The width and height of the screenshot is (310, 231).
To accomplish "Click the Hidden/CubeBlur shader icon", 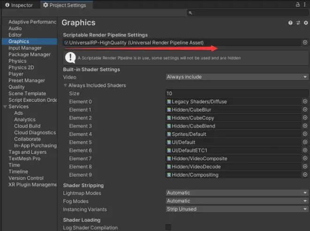I will [169, 110].
